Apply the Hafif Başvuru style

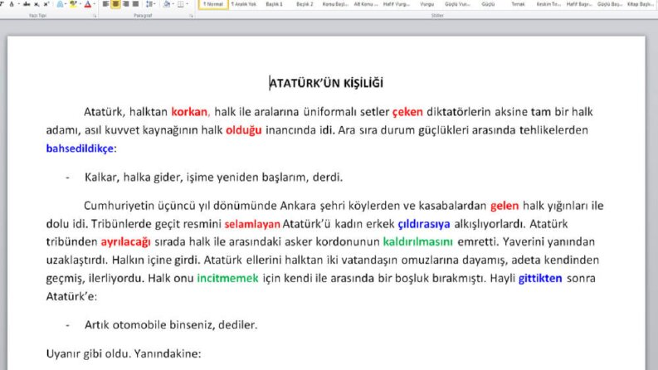(x=579, y=4)
